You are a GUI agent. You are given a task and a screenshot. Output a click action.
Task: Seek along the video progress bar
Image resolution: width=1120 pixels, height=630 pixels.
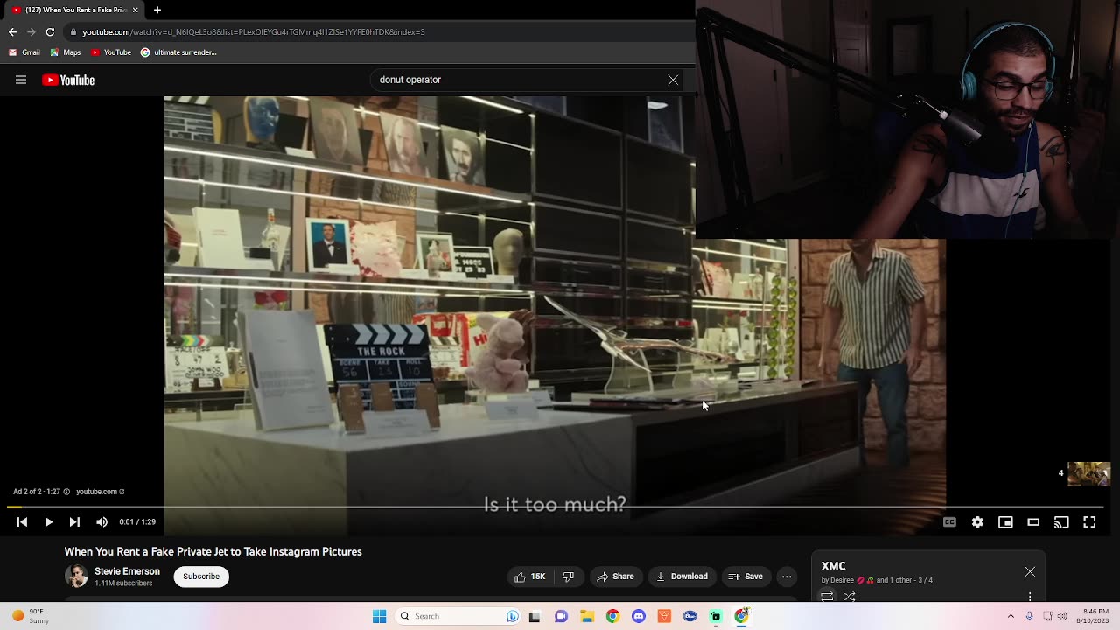[x=556, y=507]
